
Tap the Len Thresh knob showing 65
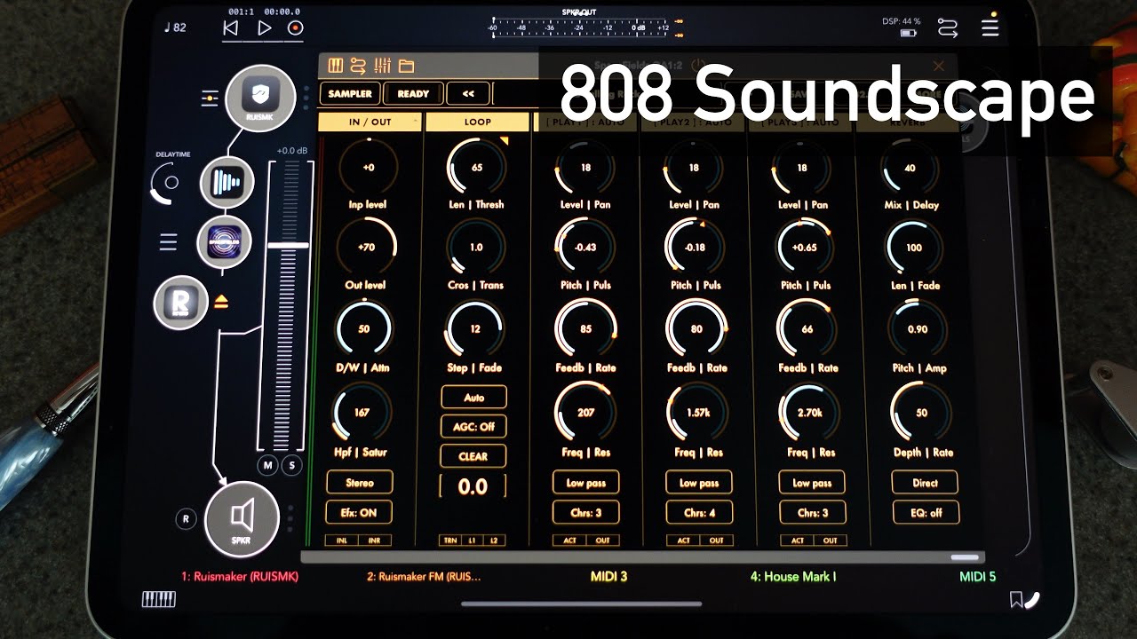click(x=477, y=167)
